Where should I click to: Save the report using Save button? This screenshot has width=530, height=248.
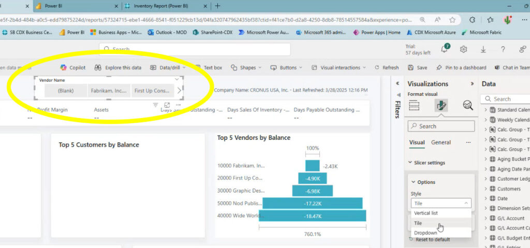(418, 68)
